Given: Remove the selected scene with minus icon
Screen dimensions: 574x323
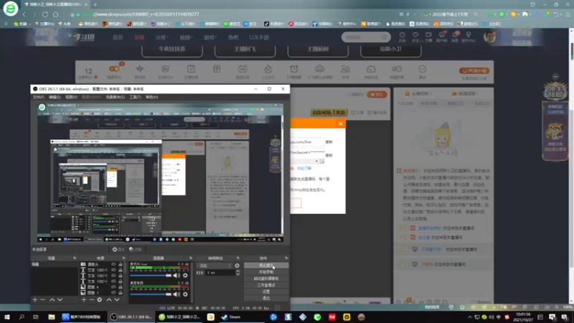Looking at the screenshot, I should pyautogui.click(x=43, y=299).
